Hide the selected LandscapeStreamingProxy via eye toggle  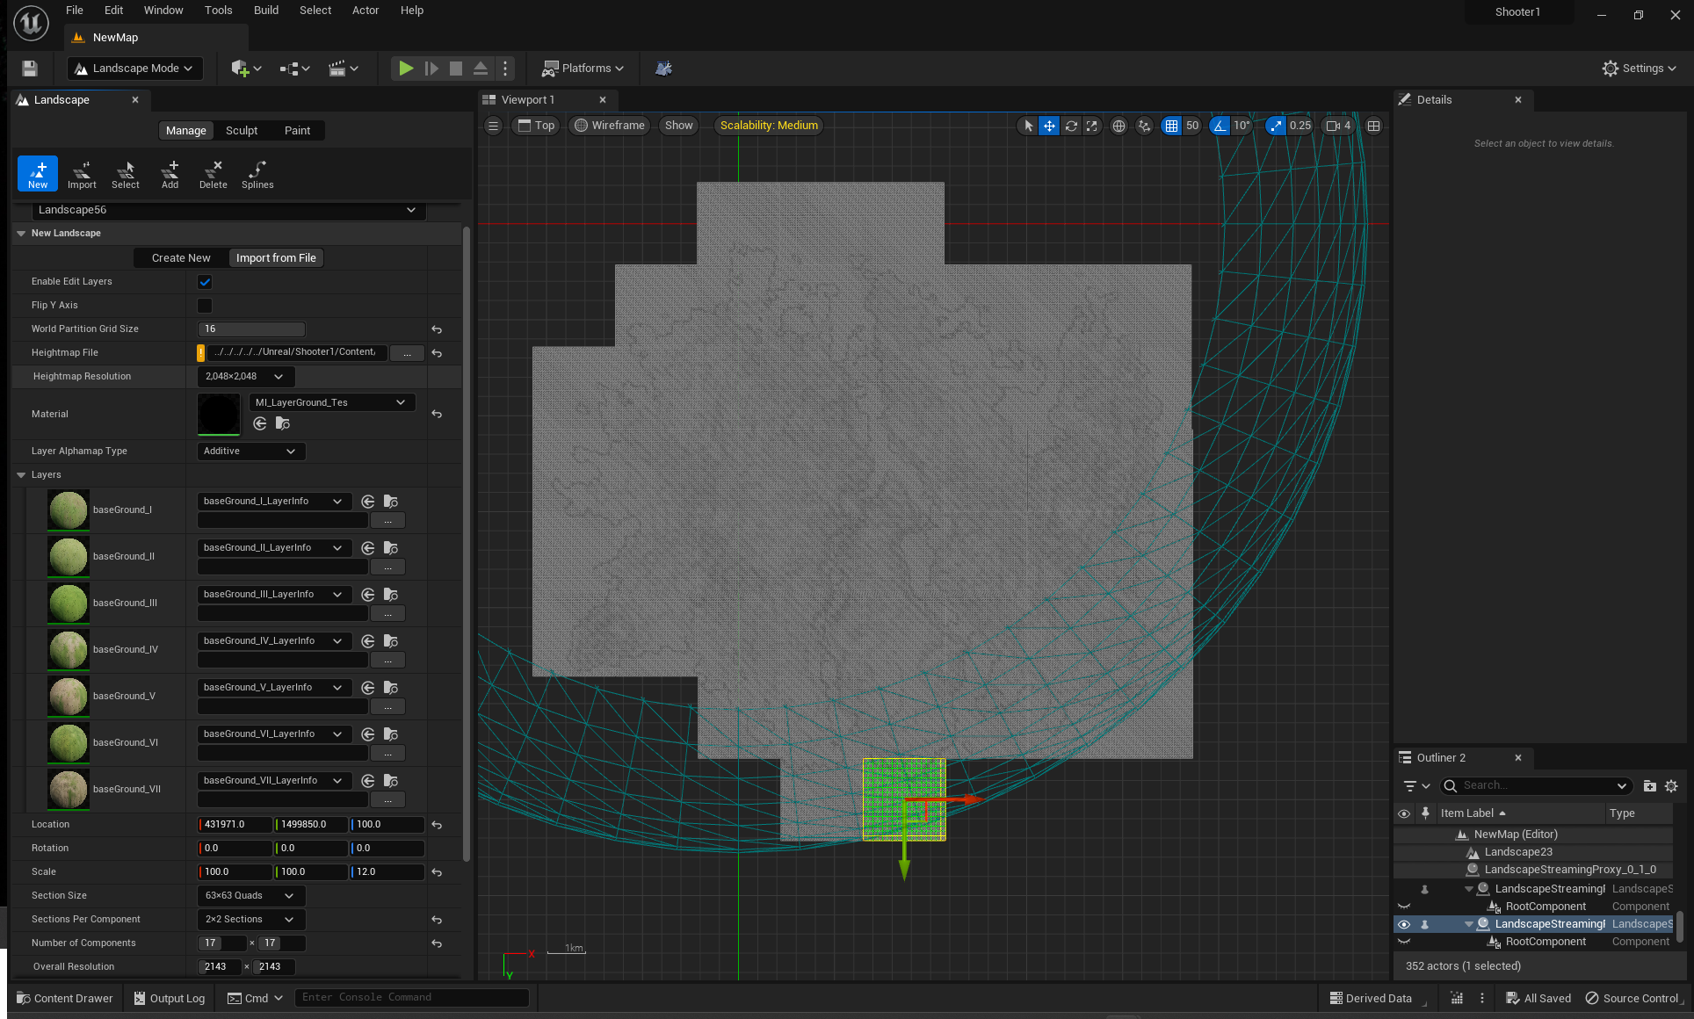pos(1403,923)
